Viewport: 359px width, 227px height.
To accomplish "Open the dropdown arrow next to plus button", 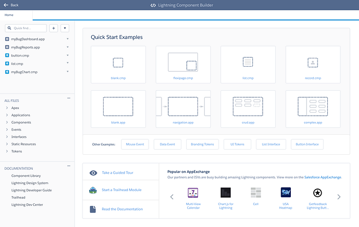I will (x=65, y=28).
